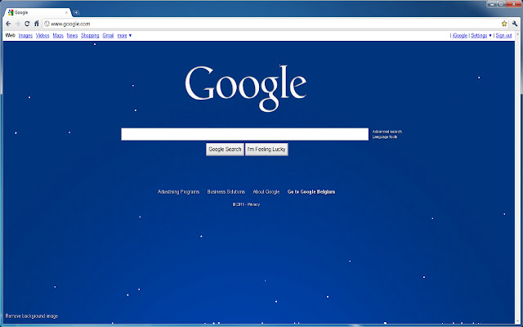Click the Google search text box
Viewport: 523px width, 327px height.
245,134
